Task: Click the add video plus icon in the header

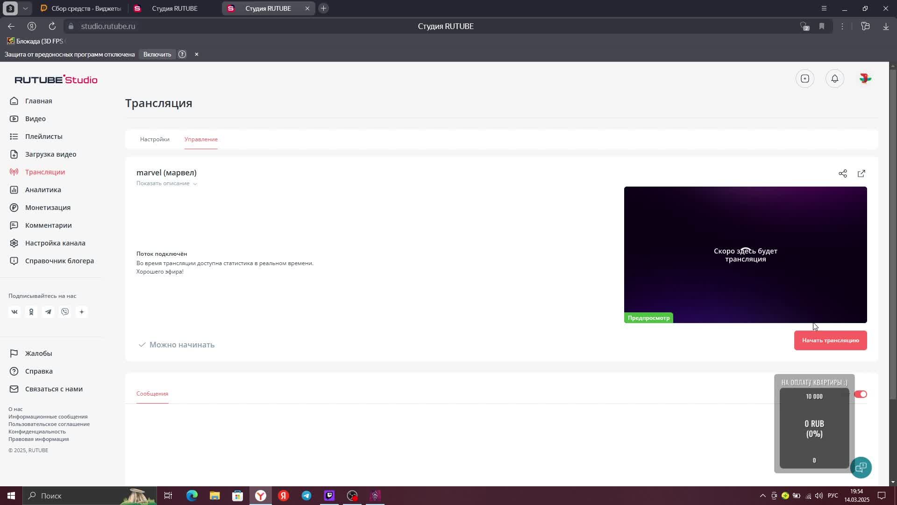Action: (x=804, y=79)
